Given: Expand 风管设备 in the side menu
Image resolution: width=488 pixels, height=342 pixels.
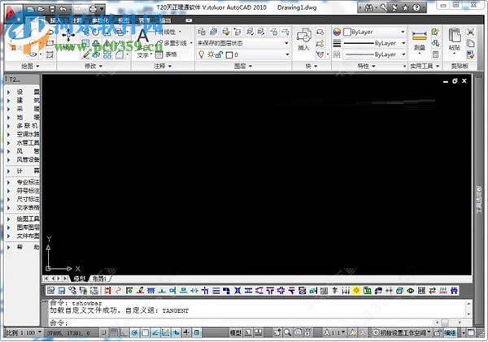Looking at the screenshot, I should (x=24, y=160).
